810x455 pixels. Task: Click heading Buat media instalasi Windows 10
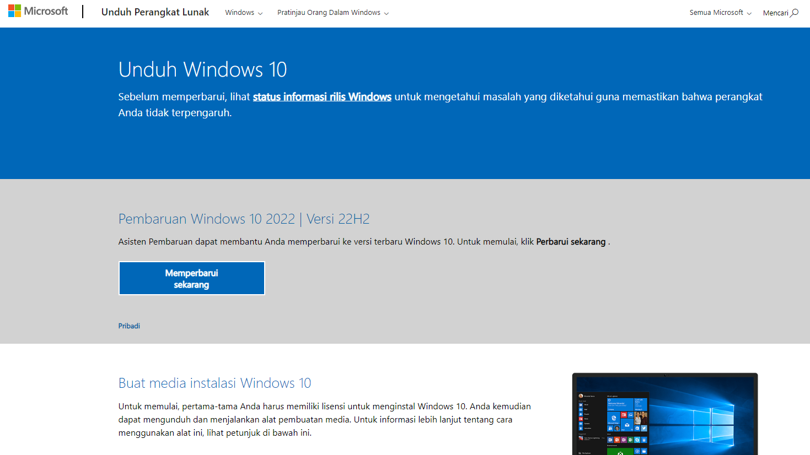[214, 383]
